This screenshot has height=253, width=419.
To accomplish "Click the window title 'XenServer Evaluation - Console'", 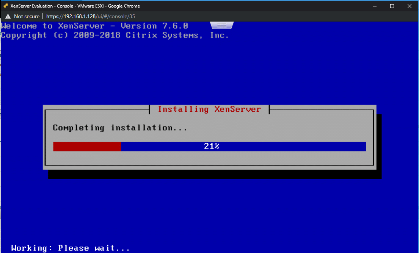I will (x=75, y=6).
